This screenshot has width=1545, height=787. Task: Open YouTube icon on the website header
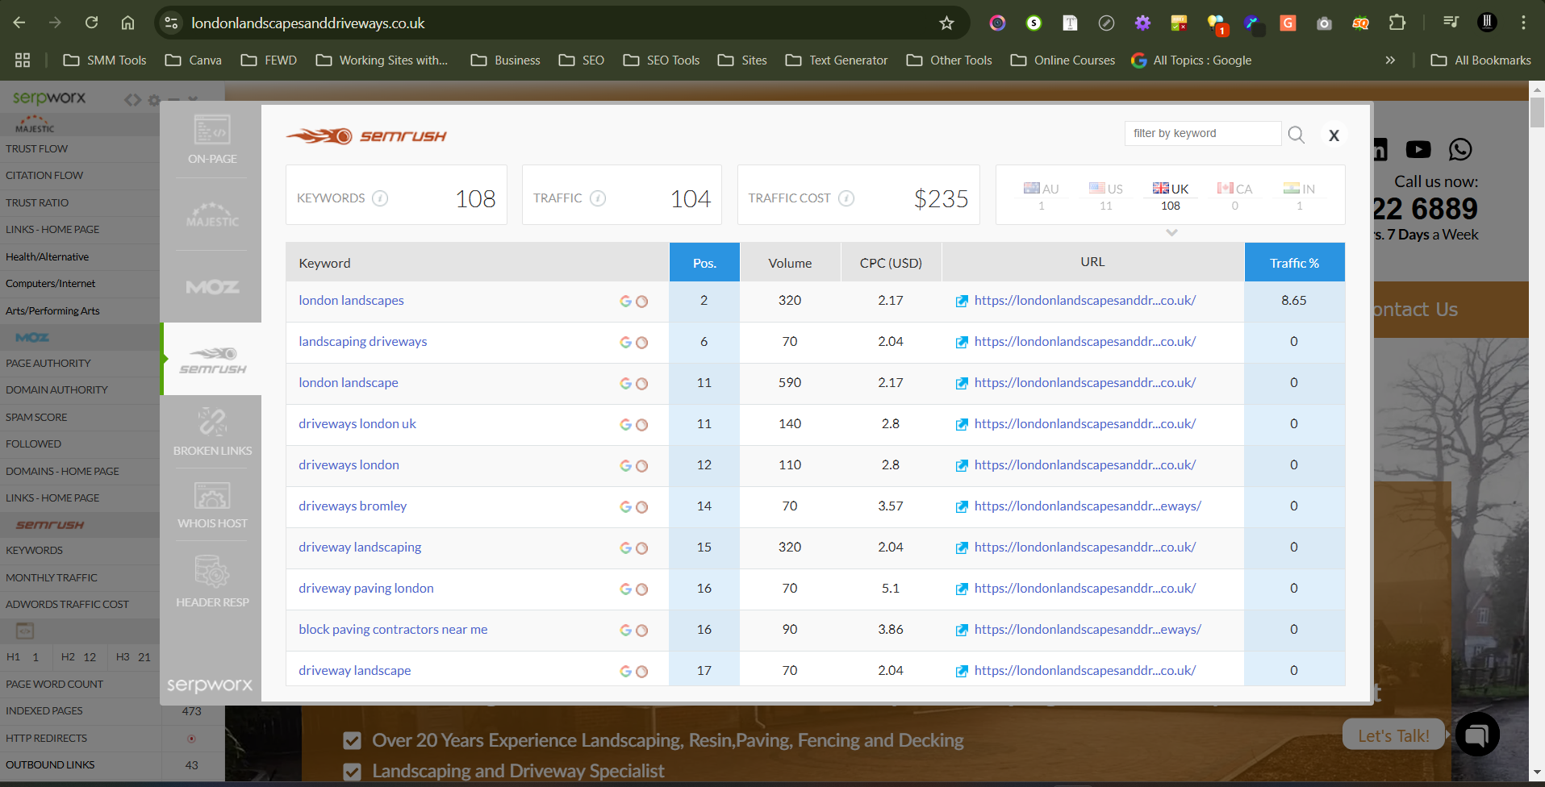(x=1418, y=149)
